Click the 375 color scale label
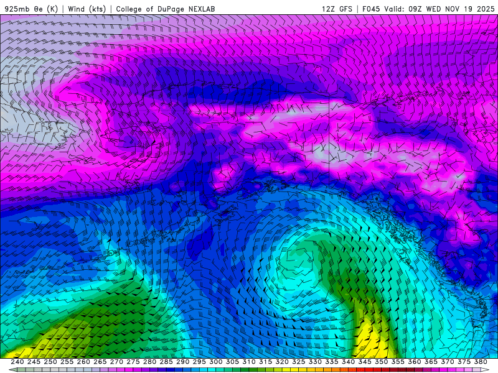The width and height of the screenshot is (498, 373). tap(464, 362)
